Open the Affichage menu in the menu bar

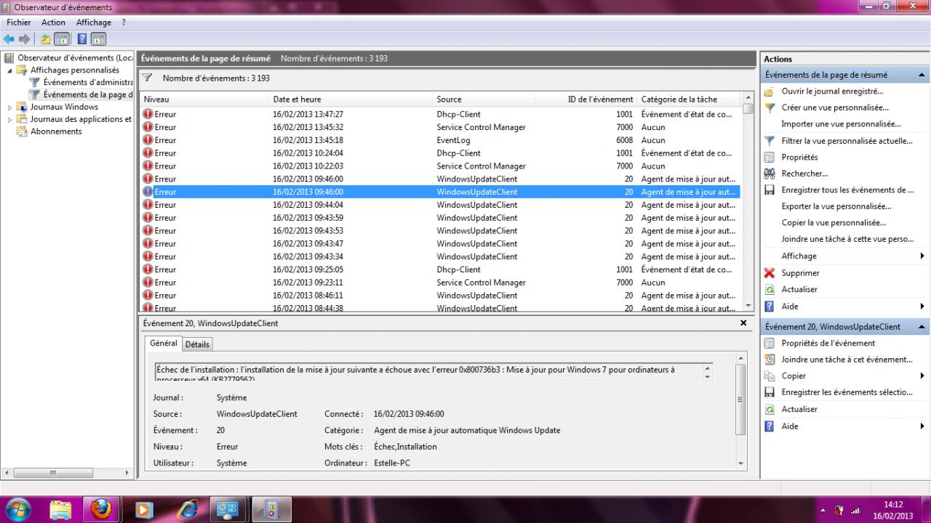click(x=94, y=23)
